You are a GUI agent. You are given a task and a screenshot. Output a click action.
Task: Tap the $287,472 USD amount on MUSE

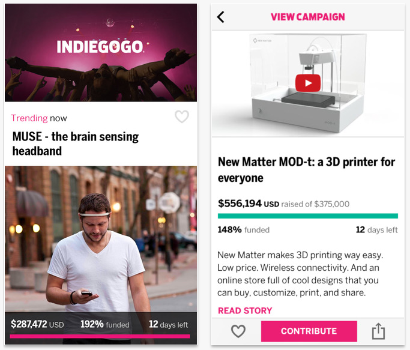(37, 324)
